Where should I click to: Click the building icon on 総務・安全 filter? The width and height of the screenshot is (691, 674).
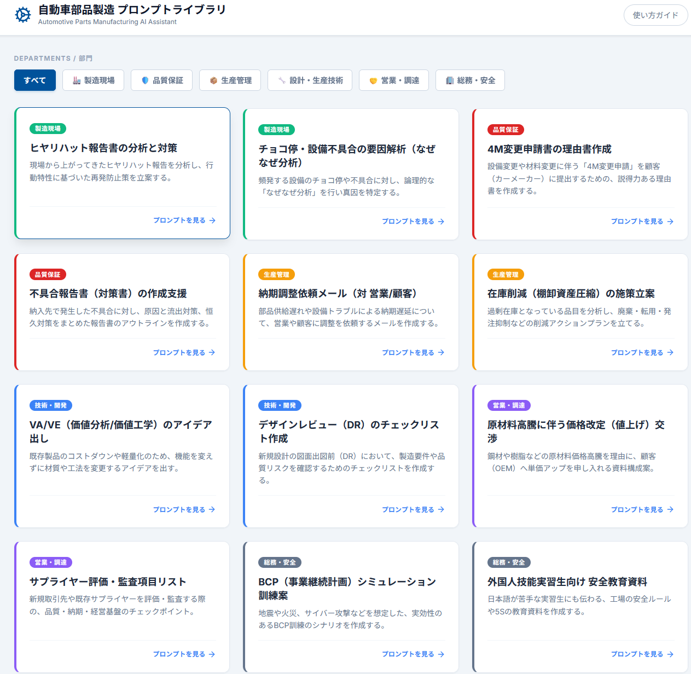[x=450, y=80]
